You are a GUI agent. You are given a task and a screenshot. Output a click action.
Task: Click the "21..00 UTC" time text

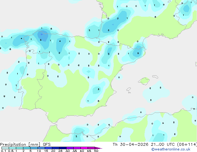point(163,145)
